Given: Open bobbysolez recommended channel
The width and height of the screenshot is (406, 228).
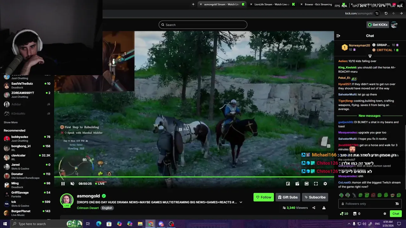Looking at the screenshot, I should pos(27,139).
